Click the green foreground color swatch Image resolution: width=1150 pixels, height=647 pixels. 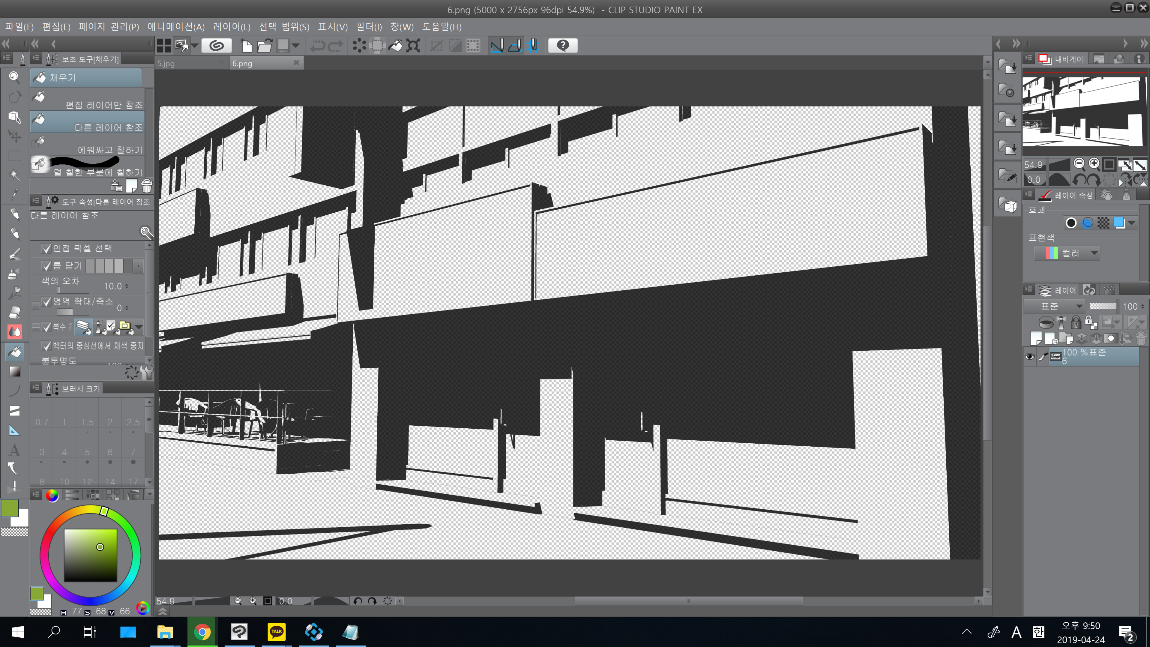point(10,508)
